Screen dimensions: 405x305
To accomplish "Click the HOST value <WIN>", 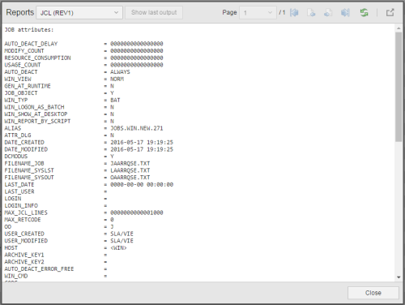I will click(118, 247).
